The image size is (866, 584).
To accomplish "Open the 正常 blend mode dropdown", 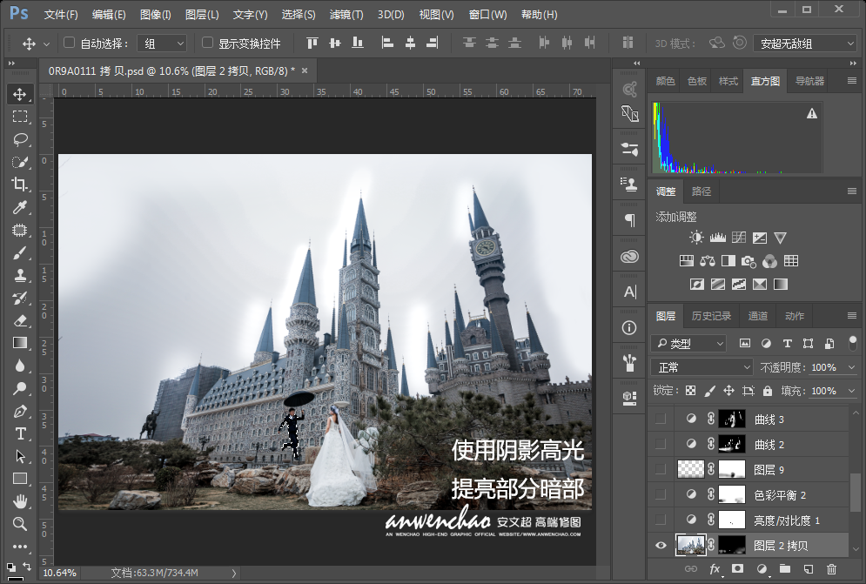I will click(702, 367).
